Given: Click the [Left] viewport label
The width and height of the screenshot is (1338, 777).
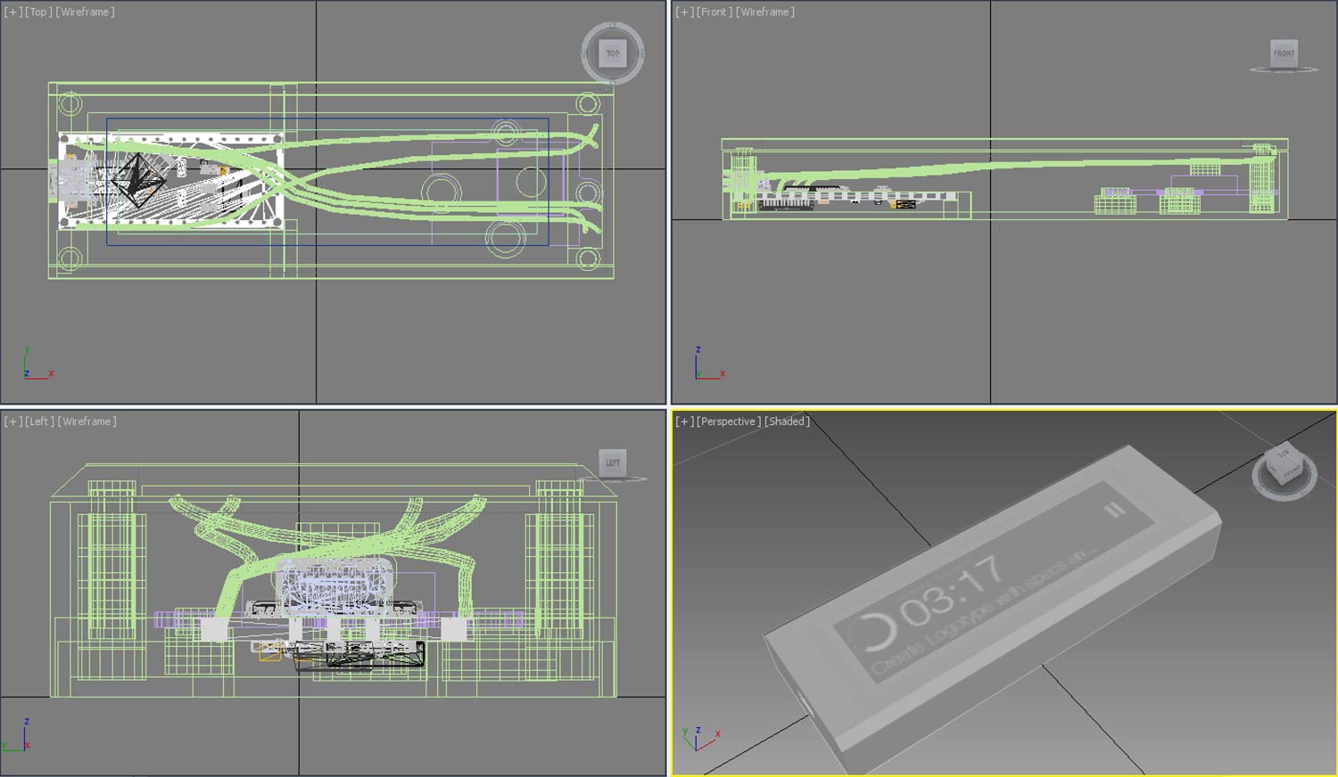Looking at the screenshot, I should click(x=38, y=421).
